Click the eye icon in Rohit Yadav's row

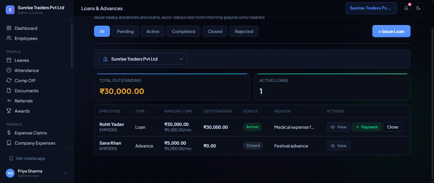(x=333, y=127)
